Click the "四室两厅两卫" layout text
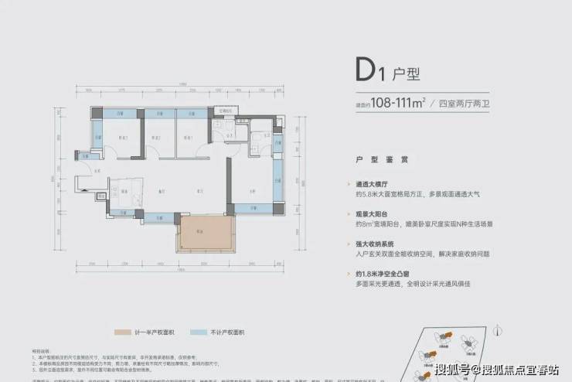572x382 pixels. (464, 104)
